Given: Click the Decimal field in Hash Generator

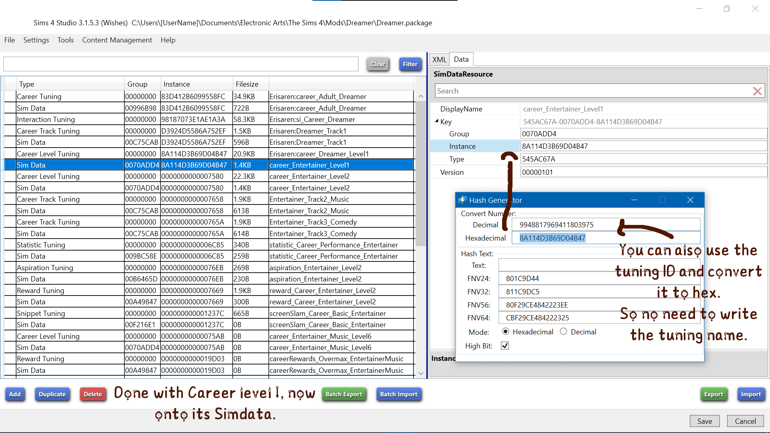Looking at the screenshot, I should tap(606, 225).
